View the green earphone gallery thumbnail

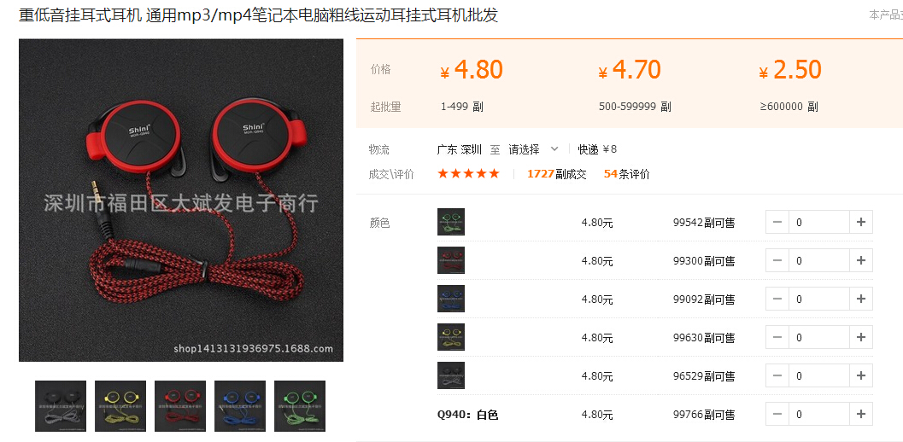[x=300, y=406]
